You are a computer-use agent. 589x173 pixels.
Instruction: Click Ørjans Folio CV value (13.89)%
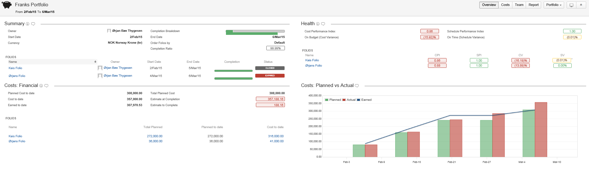[521, 66]
